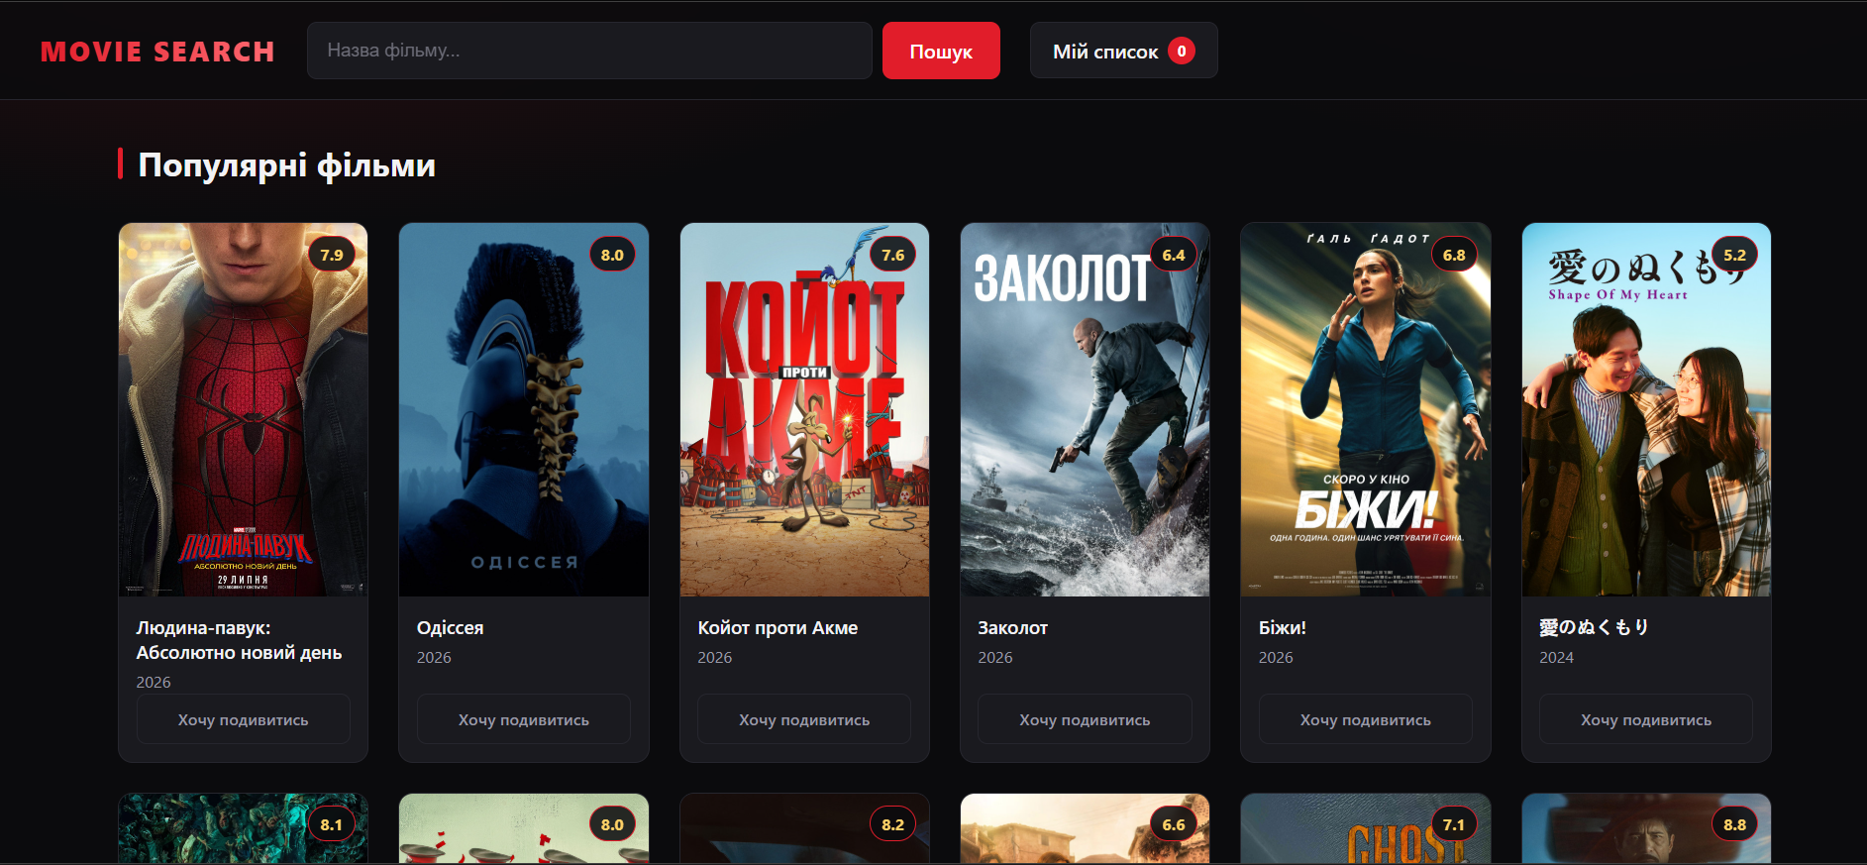Open the Мій список watchlist
This screenshot has width=1867, height=865.
point(1123,51)
